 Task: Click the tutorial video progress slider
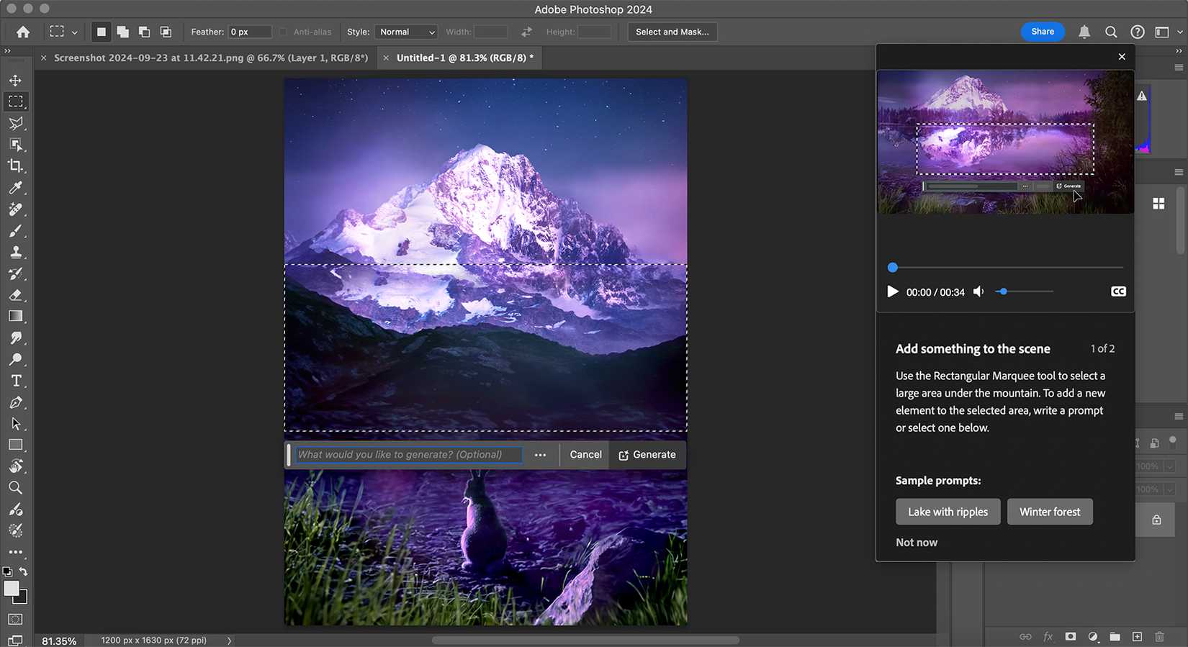pyautogui.click(x=1007, y=268)
